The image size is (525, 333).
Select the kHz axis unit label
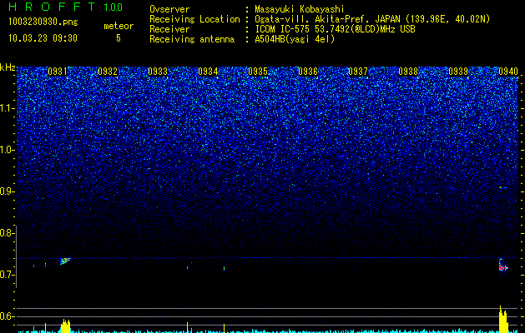coord(8,67)
